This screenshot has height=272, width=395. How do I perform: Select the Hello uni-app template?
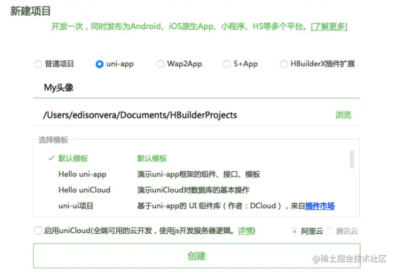click(x=83, y=174)
